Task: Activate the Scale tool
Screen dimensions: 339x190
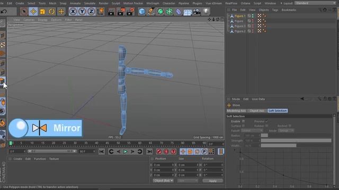Action: click(x=42, y=12)
